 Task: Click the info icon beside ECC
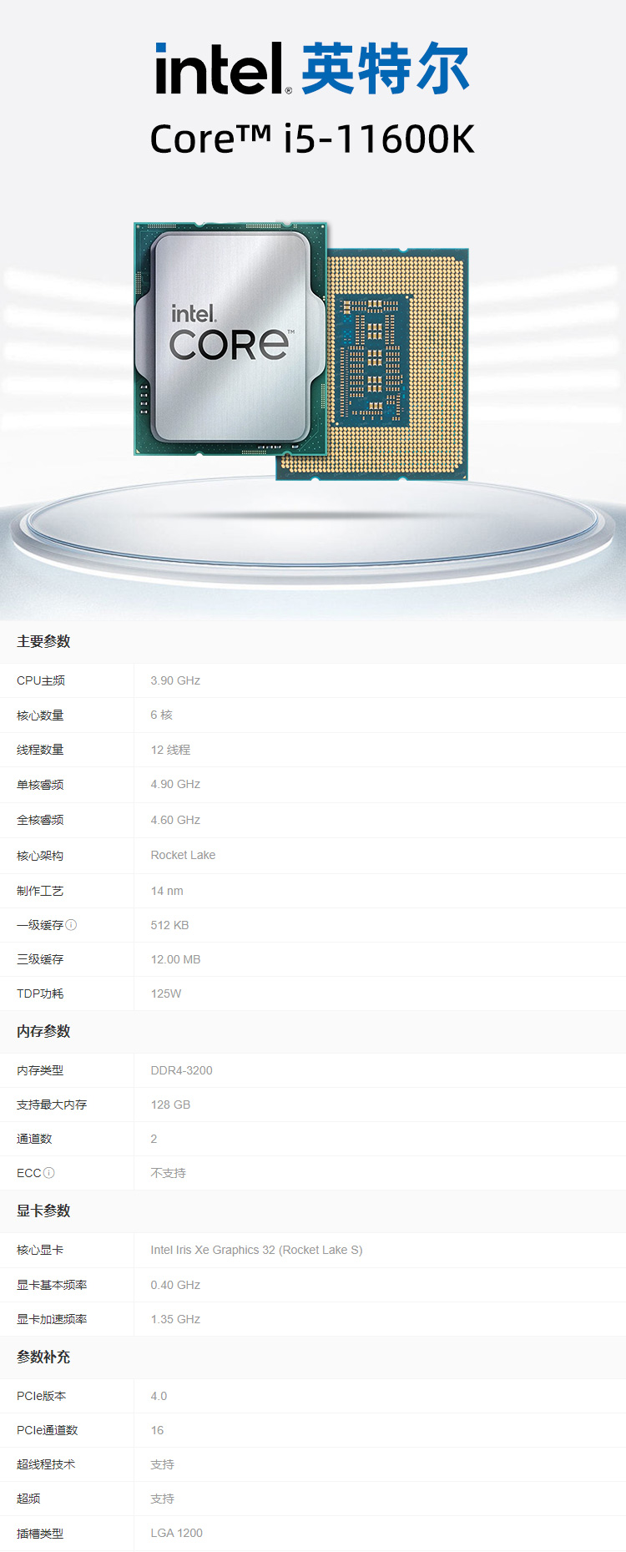49,1172
